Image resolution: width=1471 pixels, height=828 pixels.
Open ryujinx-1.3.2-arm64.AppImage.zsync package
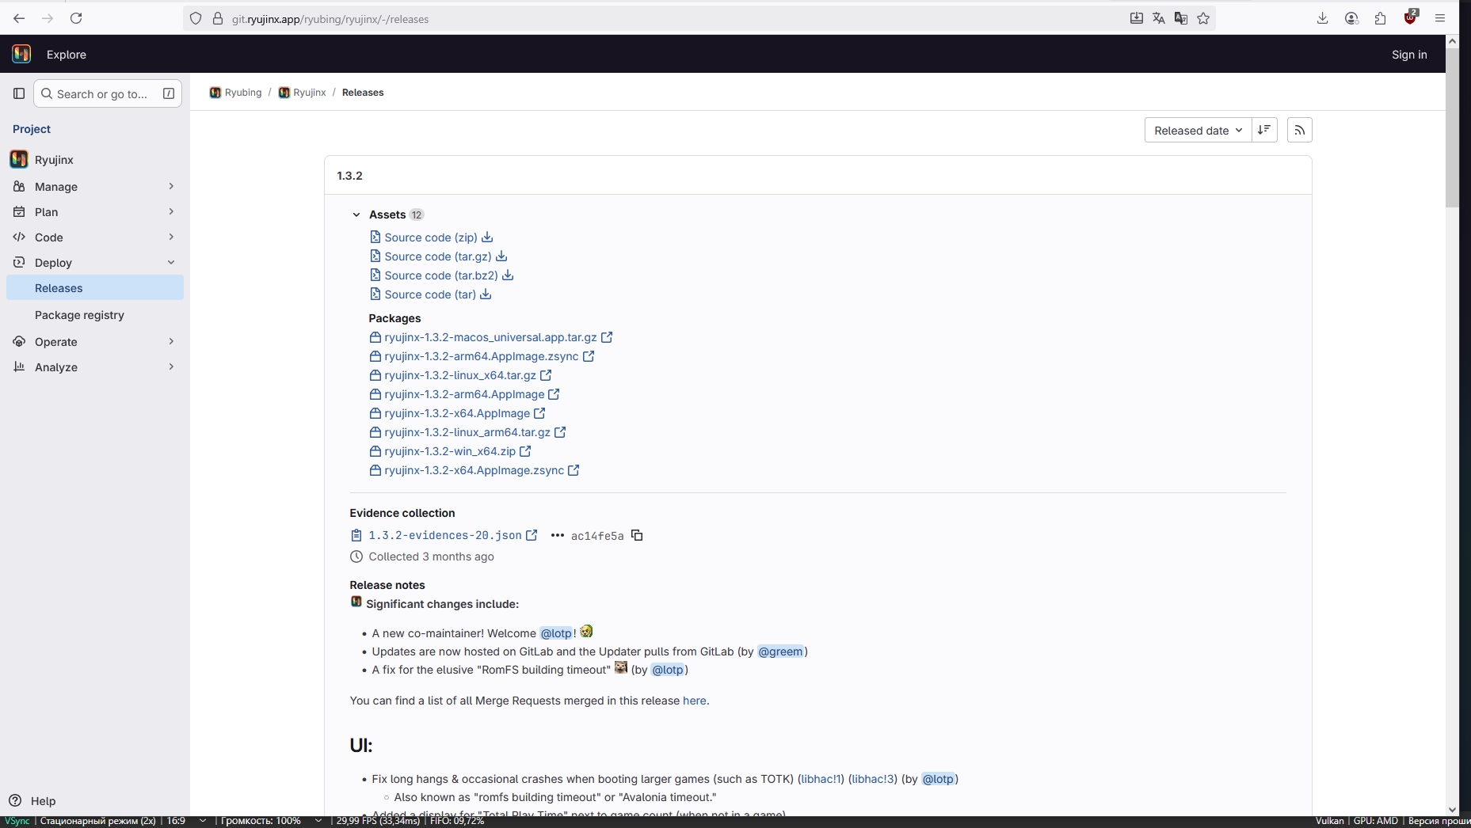(x=482, y=356)
